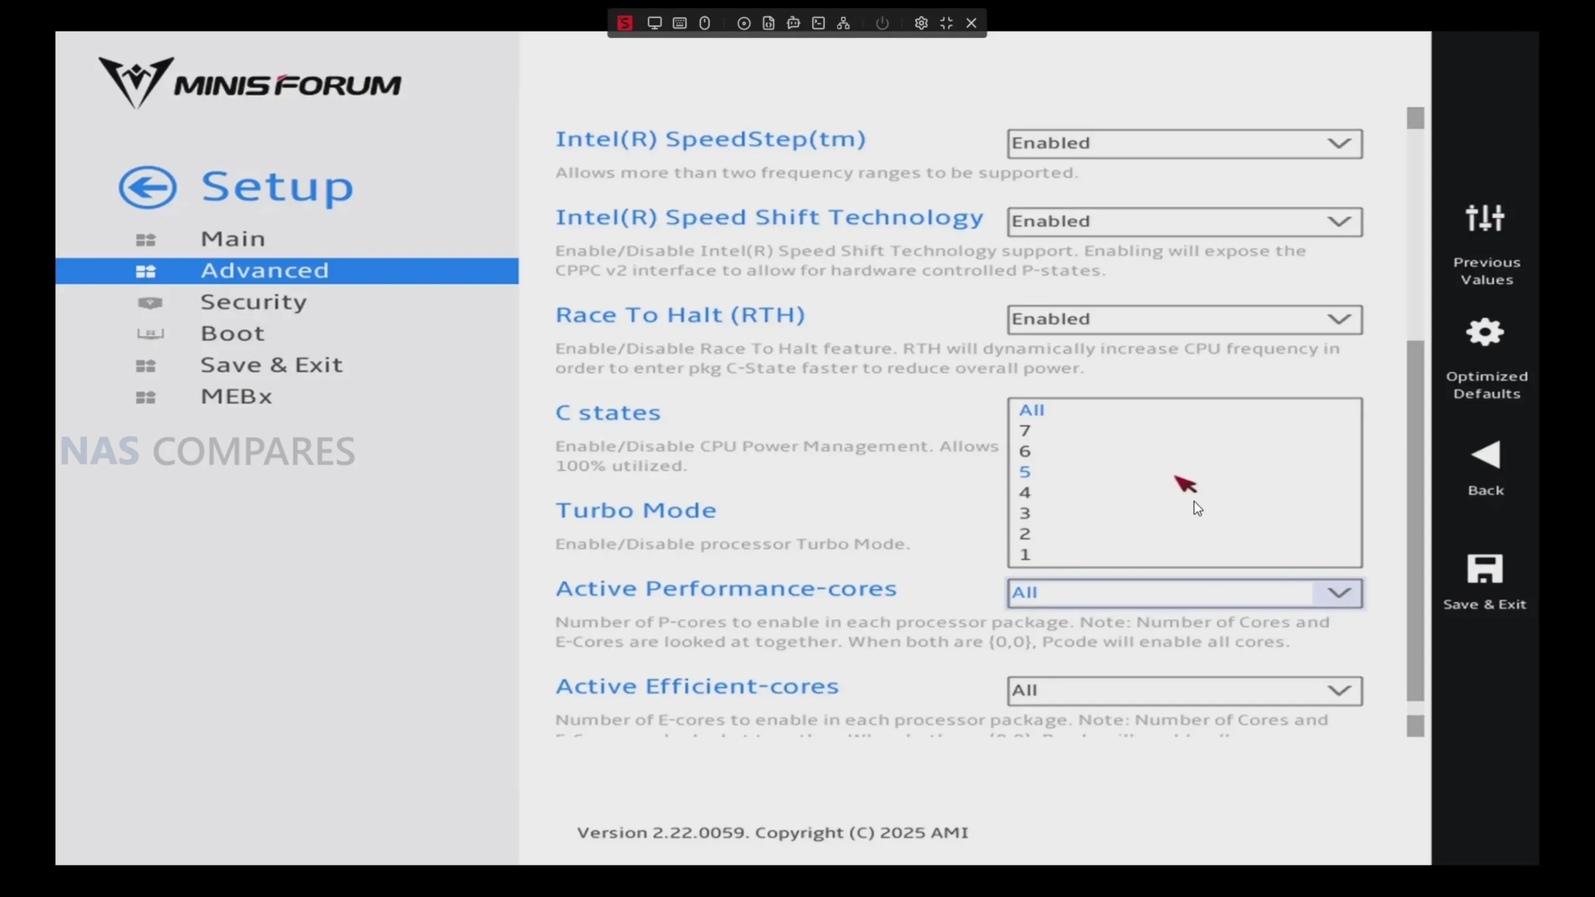Viewport: 1595px width, 897px height.
Task: Select the Turbo Mode setting label
Action: click(636, 511)
